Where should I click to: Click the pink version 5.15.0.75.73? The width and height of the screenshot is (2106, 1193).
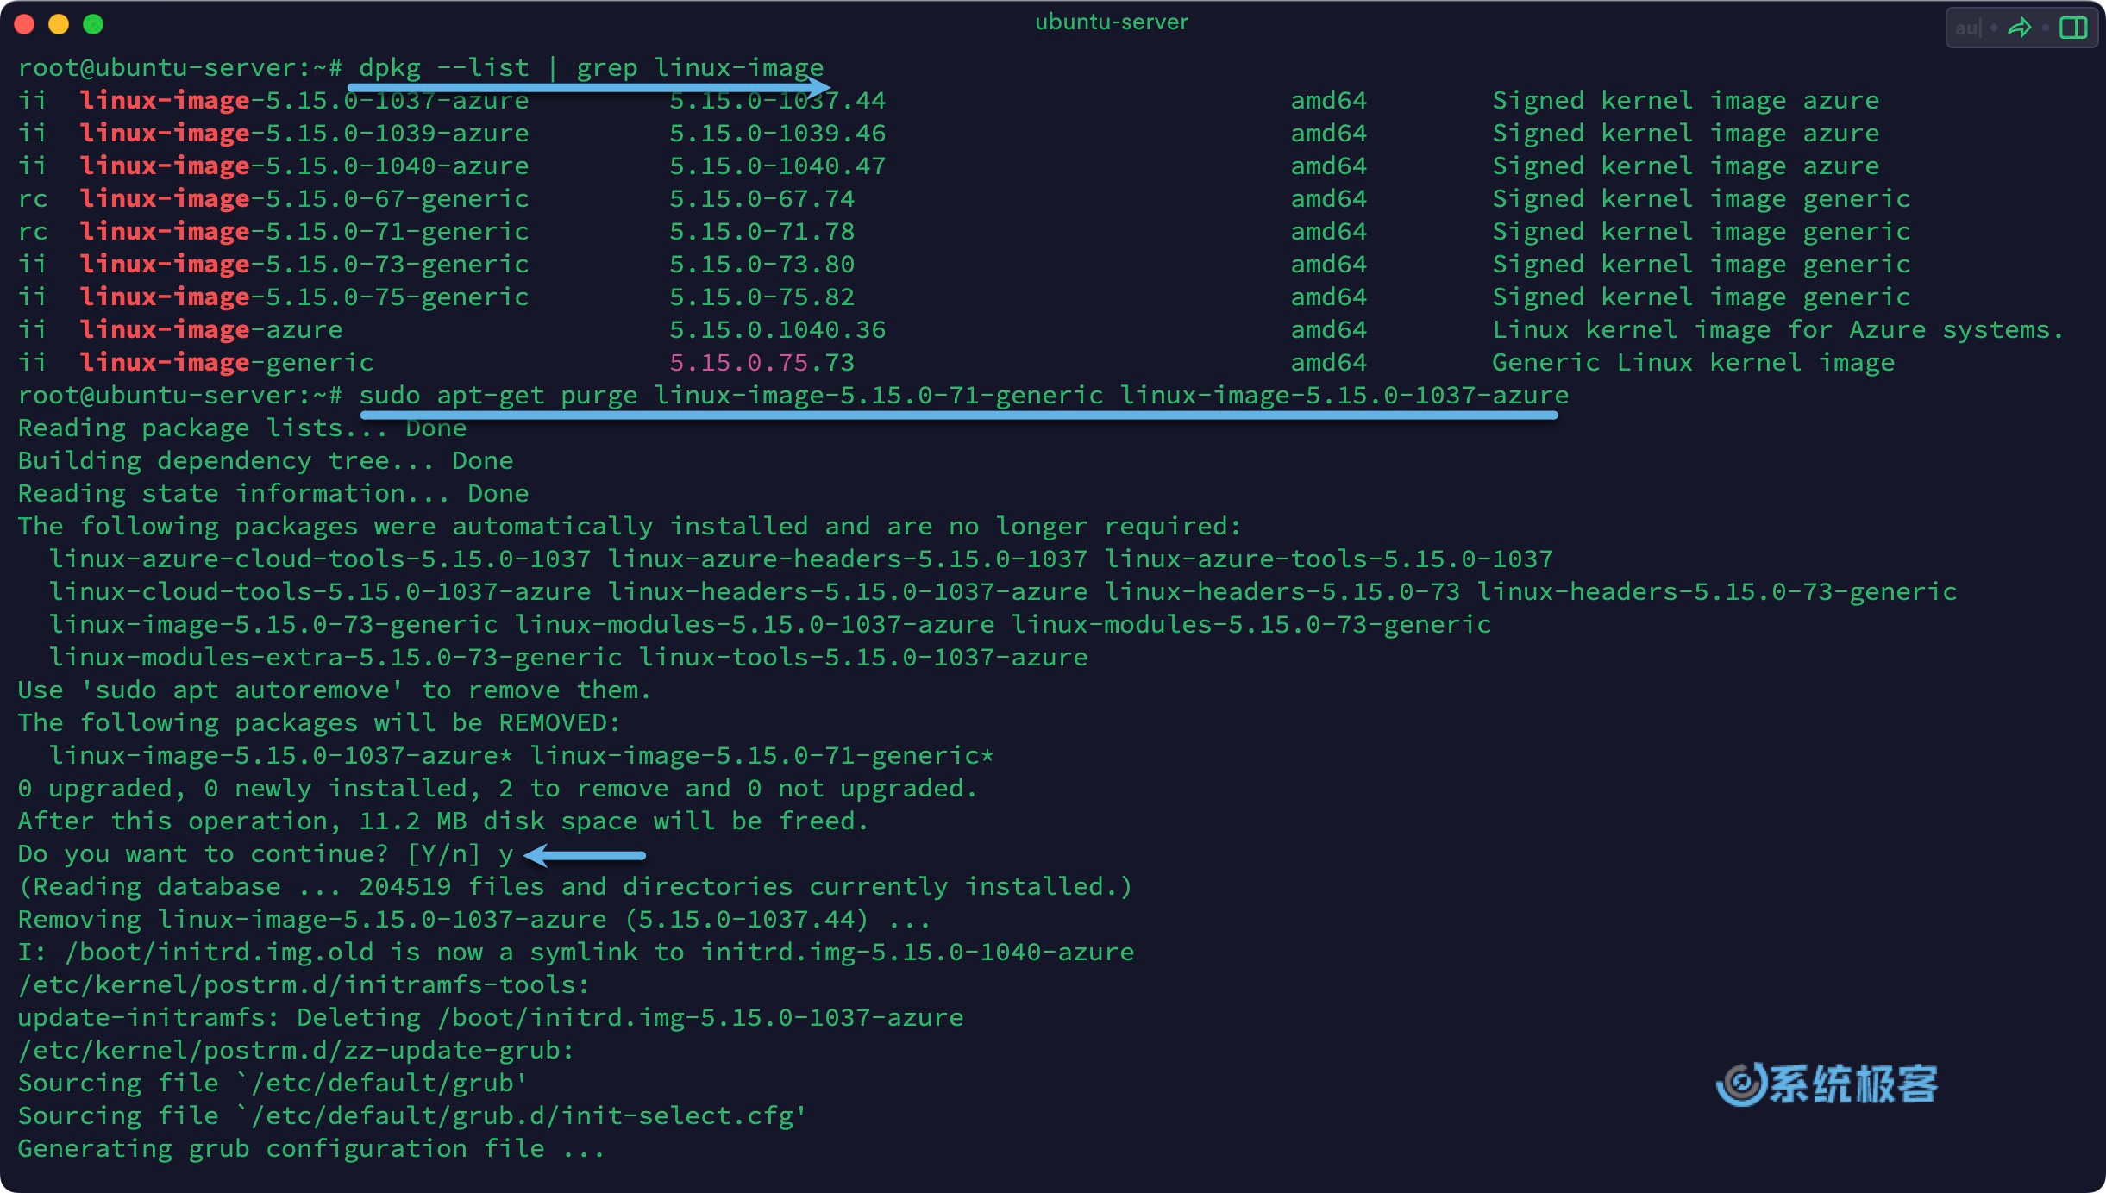(762, 363)
